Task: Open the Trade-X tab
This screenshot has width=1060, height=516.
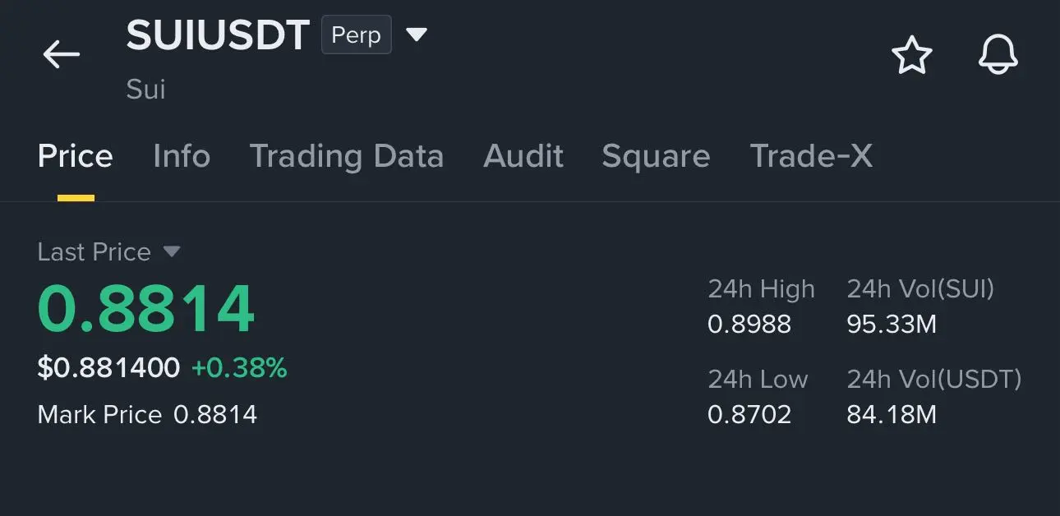Action: [x=811, y=156]
